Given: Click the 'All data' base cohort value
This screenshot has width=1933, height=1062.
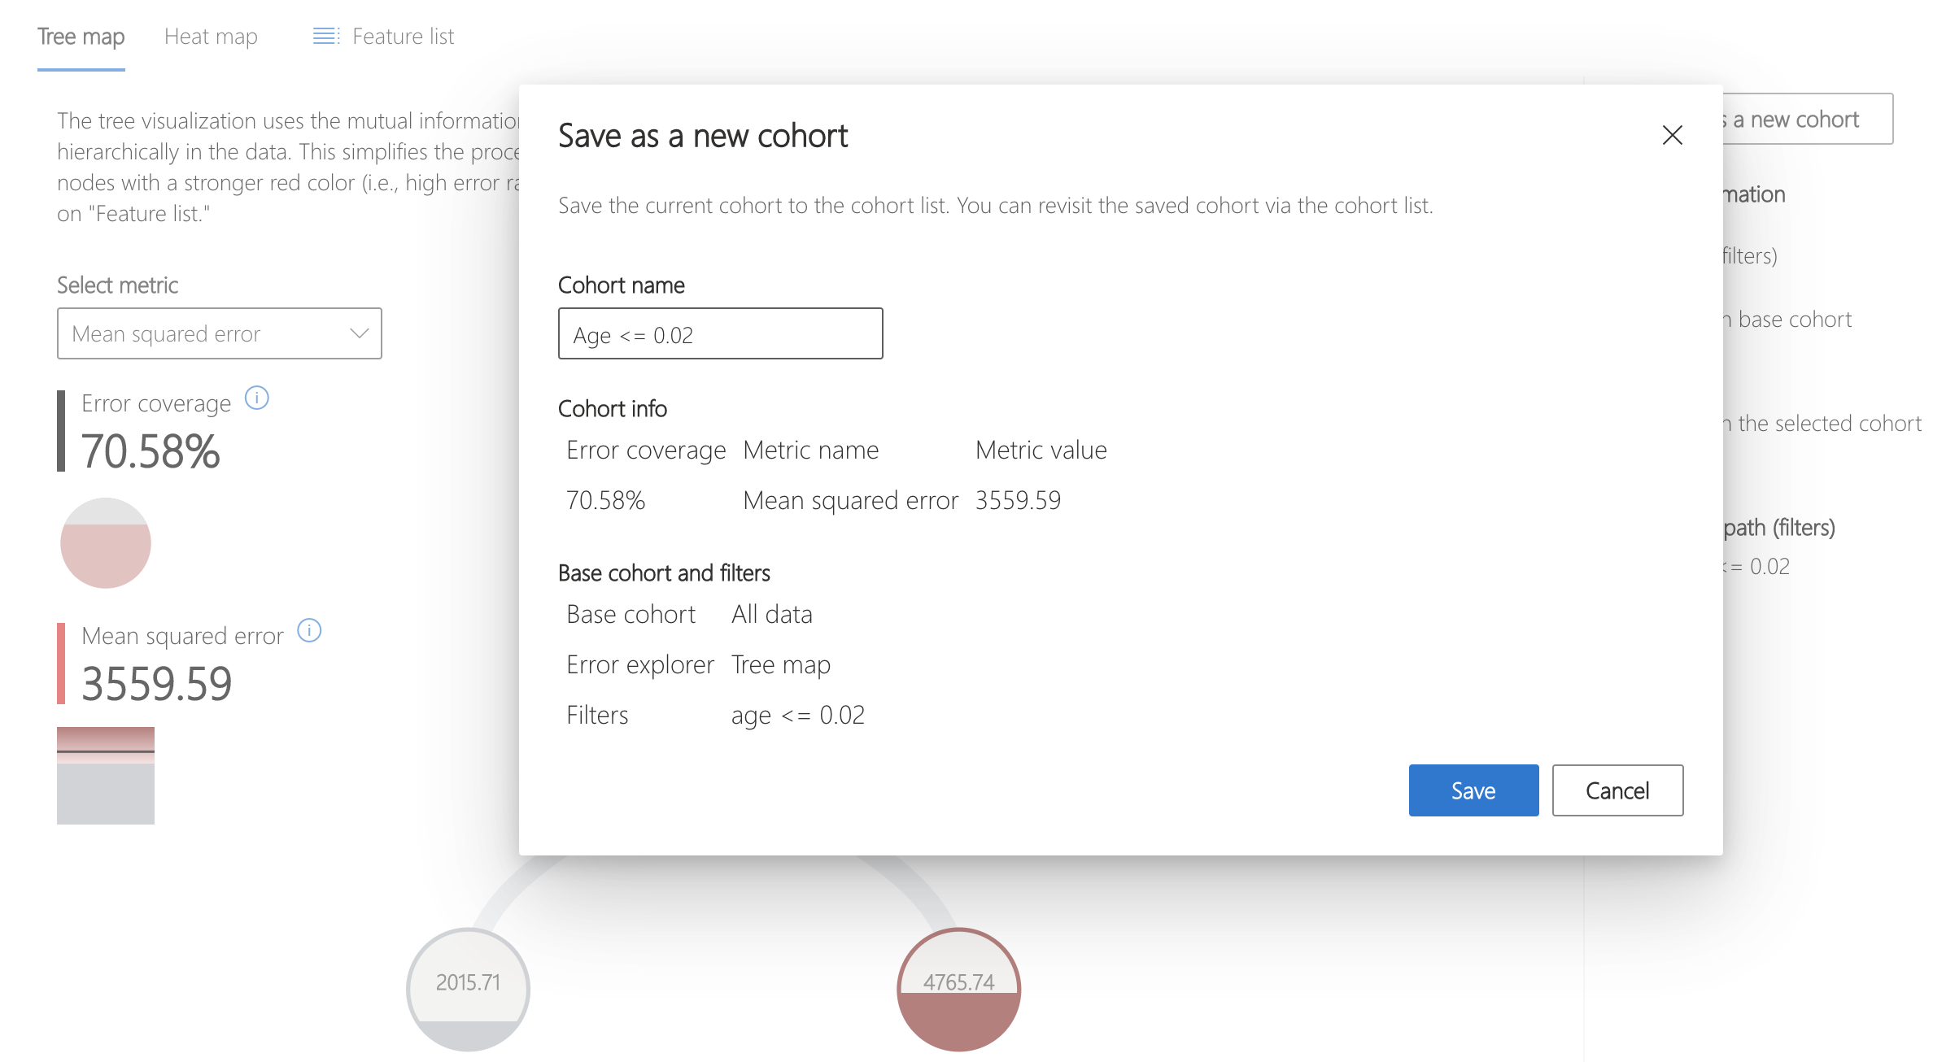Looking at the screenshot, I should 771,614.
